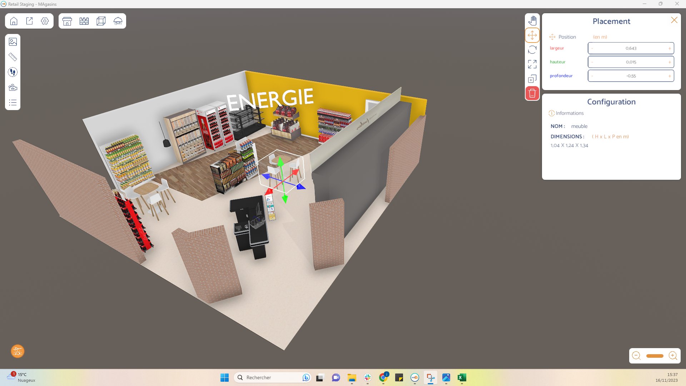Screen dimensions: 686x386
Task: Open the image gallery panel
Action: pos(13,41)
